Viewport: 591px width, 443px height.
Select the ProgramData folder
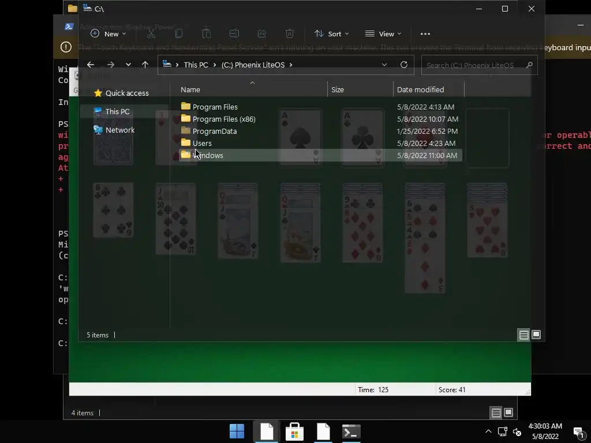pos(215,131)
